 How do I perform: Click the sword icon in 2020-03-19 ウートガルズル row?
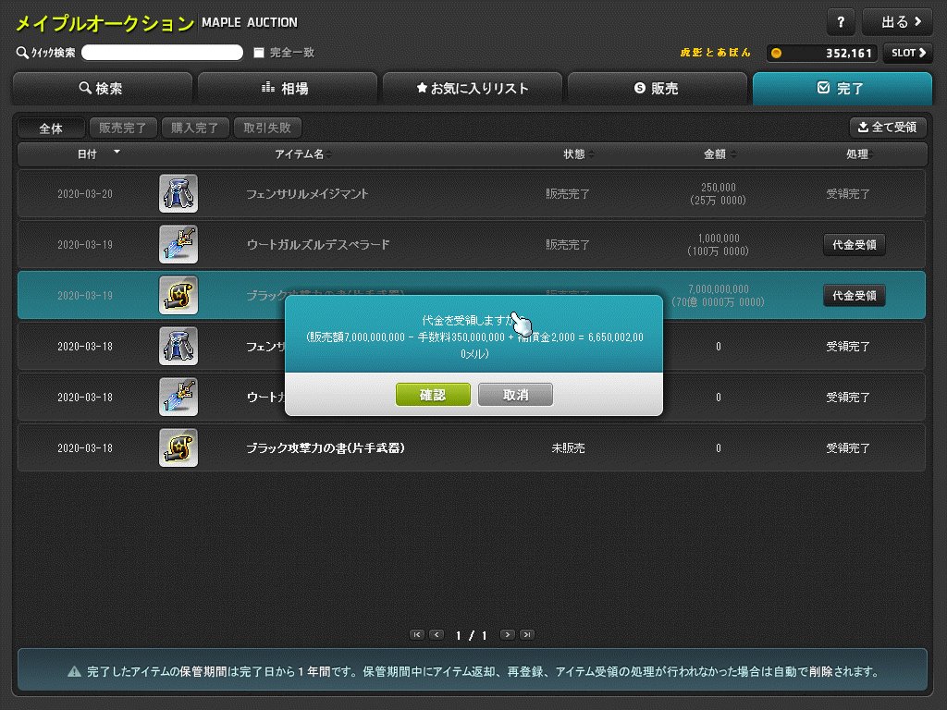(178, 244)
